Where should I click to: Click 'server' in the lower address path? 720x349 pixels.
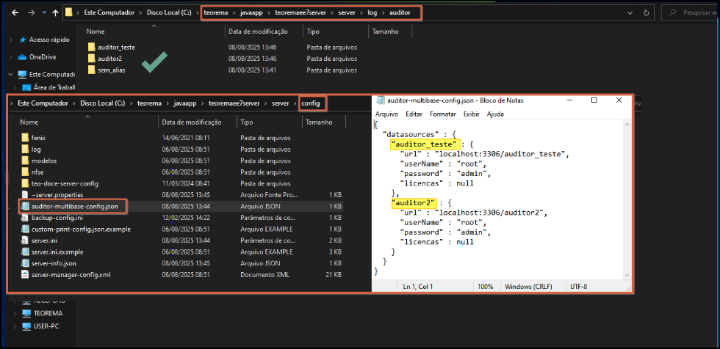(x=280, y=103)
